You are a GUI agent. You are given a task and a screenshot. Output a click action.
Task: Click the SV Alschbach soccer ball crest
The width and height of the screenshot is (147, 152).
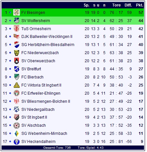(17, 125)
